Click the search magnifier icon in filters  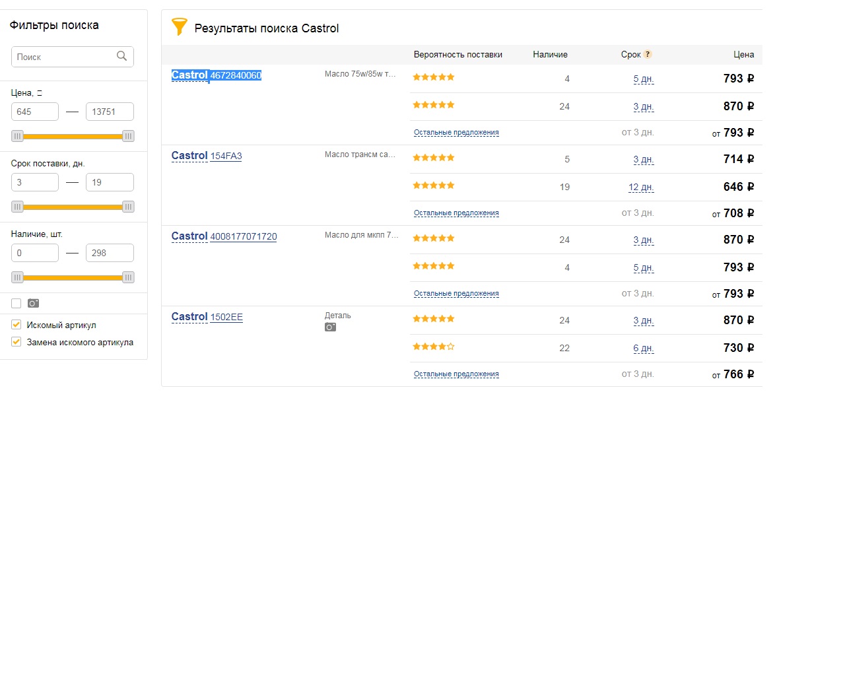(x=121, y=56)
